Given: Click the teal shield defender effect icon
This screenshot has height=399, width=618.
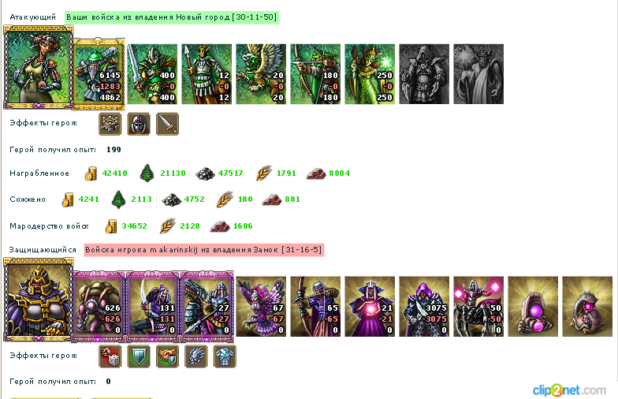Looking at the screenshot, I should [139, 356].
